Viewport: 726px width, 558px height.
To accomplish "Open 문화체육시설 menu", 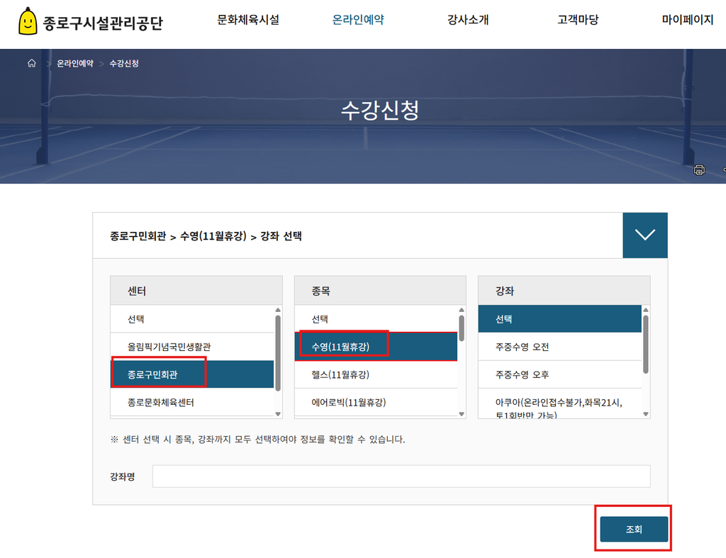I will click(248, 19).
